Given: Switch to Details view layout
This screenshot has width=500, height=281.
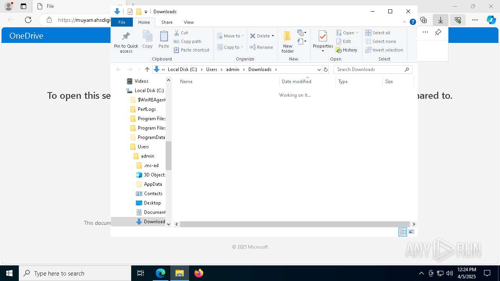Looking at the screenshot, I should [x=403, y=232].
